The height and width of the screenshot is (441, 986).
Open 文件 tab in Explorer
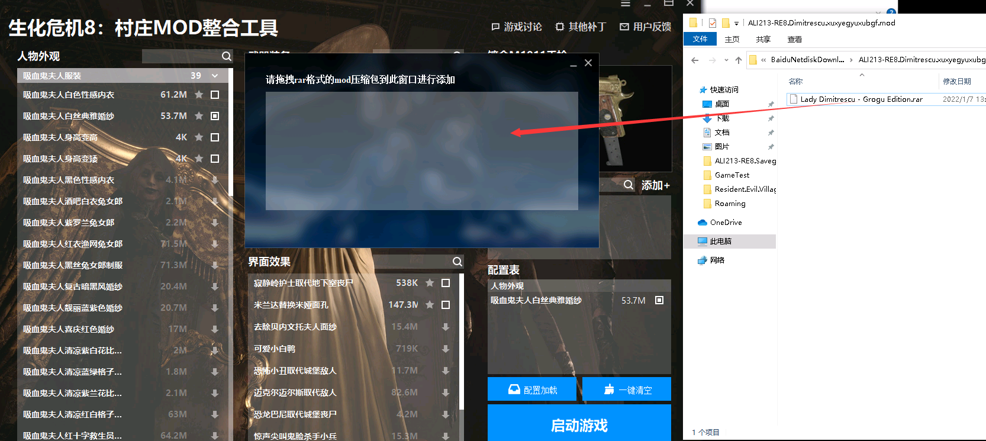700,39
